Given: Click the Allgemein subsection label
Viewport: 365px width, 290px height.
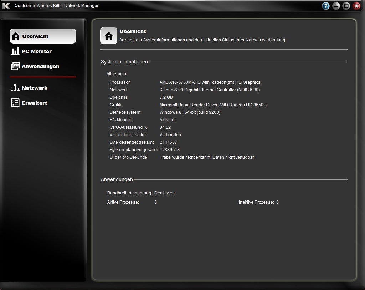Looking at the screenshot, I should 116,73.
